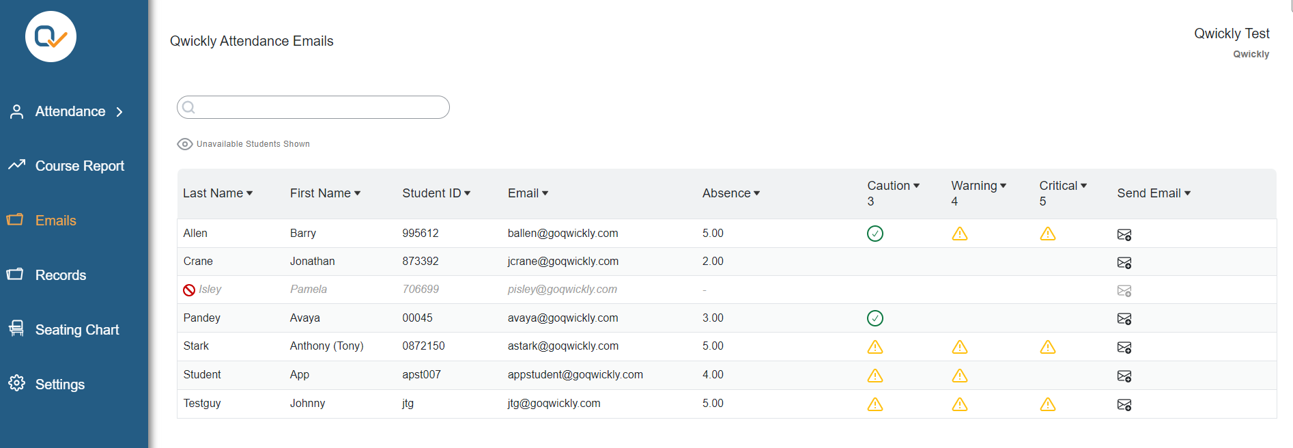This screenshot has width=1293, height=448.
Task: Click Qwickly Test account name
Action: (1232, 33)
